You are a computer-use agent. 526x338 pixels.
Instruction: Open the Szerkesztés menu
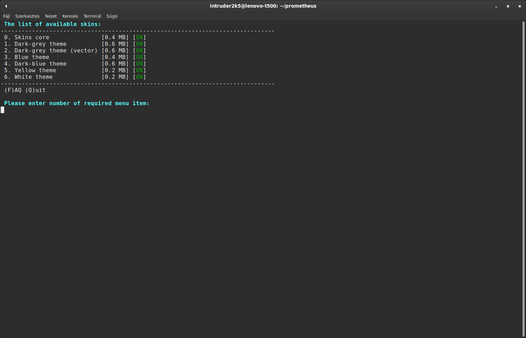tap(27, 16)
